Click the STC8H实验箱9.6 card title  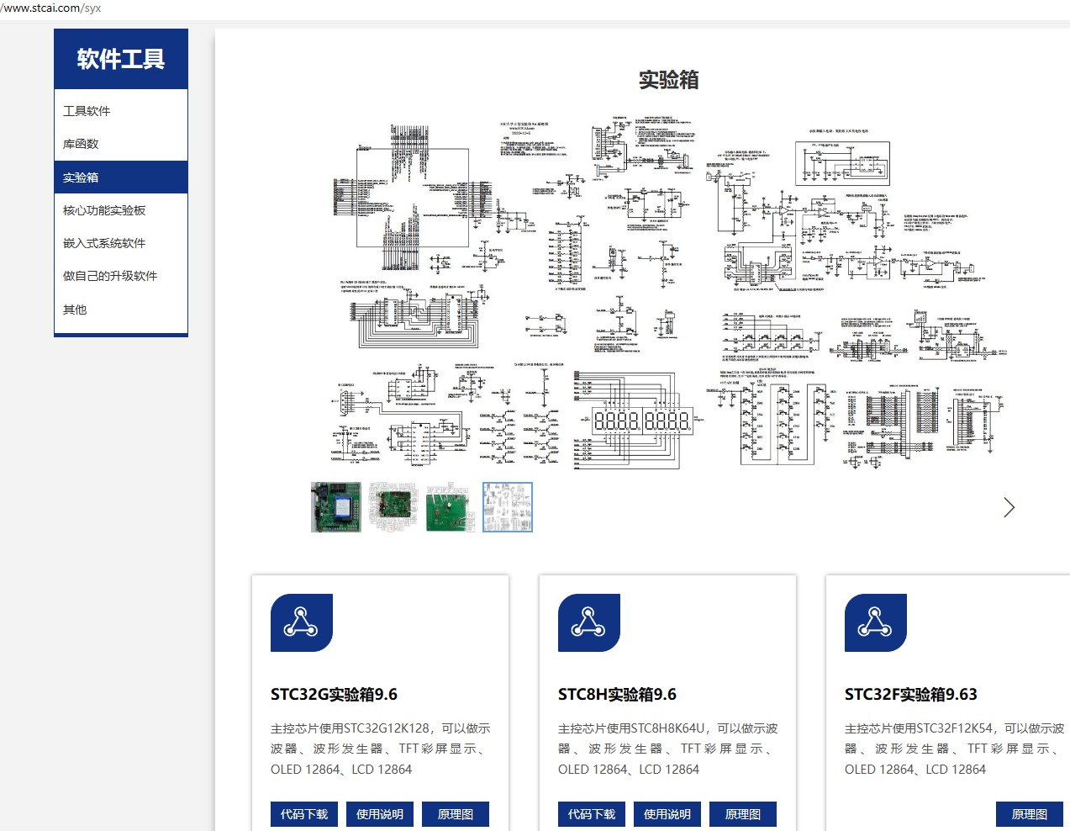point(617,695)
